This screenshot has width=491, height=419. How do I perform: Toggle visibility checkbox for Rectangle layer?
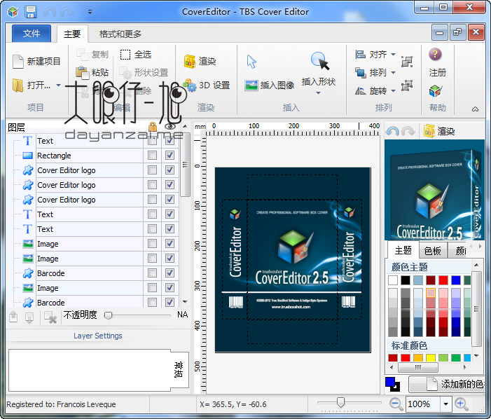pos(170,156)
